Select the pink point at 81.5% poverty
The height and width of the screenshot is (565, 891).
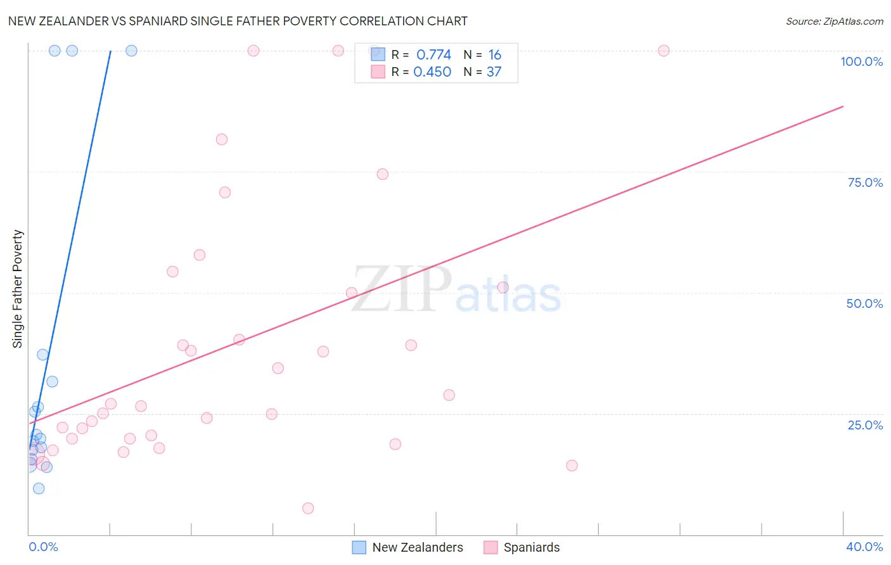point(222,139)
